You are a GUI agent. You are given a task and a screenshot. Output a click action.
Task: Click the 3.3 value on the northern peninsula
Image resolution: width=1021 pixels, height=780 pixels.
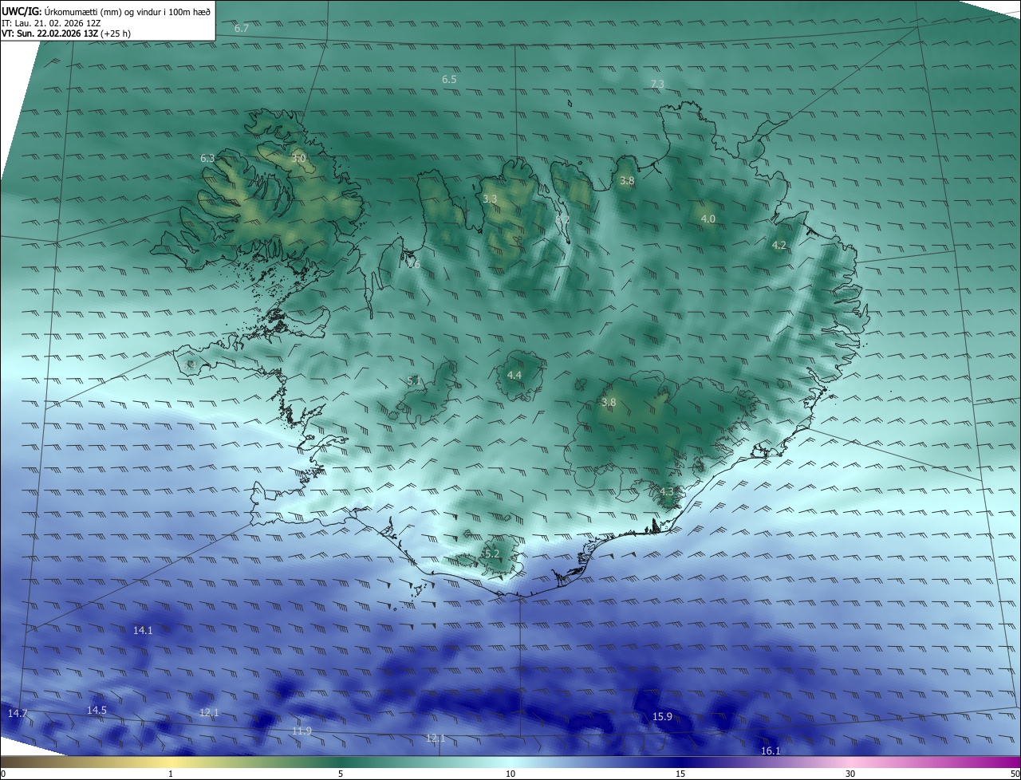[x=490, y=199]
